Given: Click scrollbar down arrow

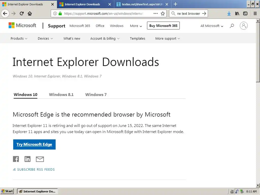Looking at the screenshot, I should (x=258, y=185).
